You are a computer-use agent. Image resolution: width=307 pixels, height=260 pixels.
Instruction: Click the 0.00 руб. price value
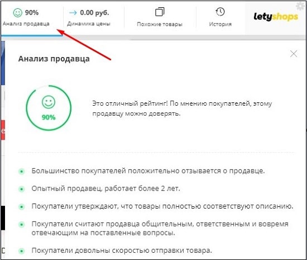[x=94, y=13]
